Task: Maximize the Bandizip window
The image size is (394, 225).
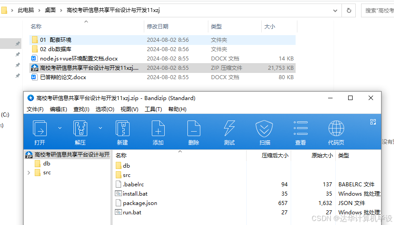Action: pos(350,98)
